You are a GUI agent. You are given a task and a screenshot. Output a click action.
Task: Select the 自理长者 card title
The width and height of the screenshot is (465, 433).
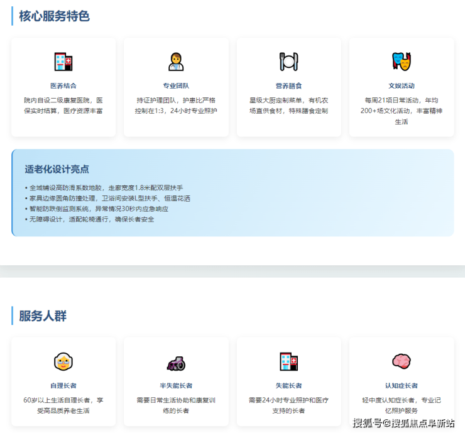(63, 385)
